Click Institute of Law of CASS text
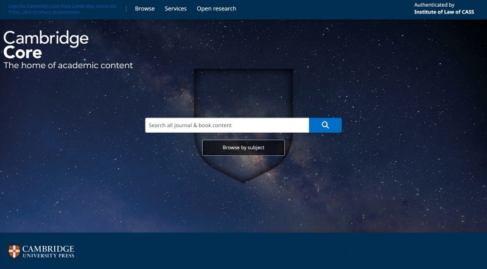This screenshot has width=487, height=269. [x=444, y=12]
